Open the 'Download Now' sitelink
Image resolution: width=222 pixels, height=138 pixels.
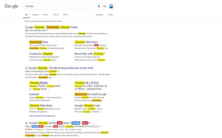(x=39, y=42)
